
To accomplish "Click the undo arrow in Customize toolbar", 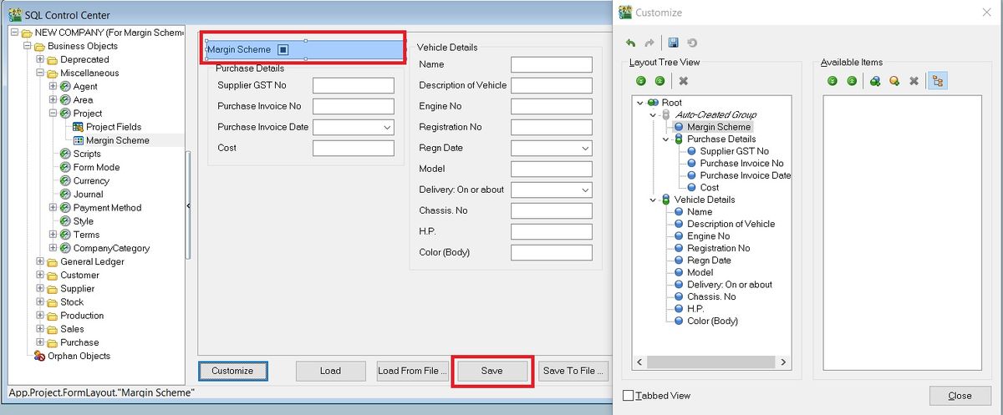I will 630,43.
